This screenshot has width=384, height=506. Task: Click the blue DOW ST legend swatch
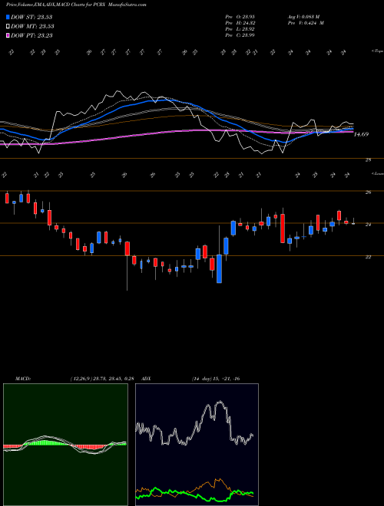[x=8, y=17]
